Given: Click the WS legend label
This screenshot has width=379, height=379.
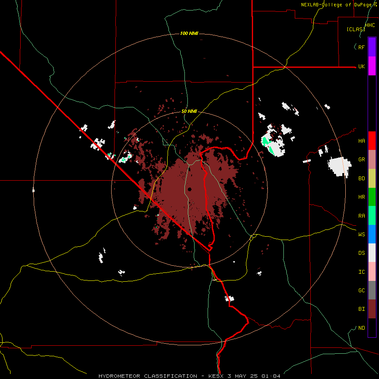Looking at the screenshot, I should click(361, 235).
